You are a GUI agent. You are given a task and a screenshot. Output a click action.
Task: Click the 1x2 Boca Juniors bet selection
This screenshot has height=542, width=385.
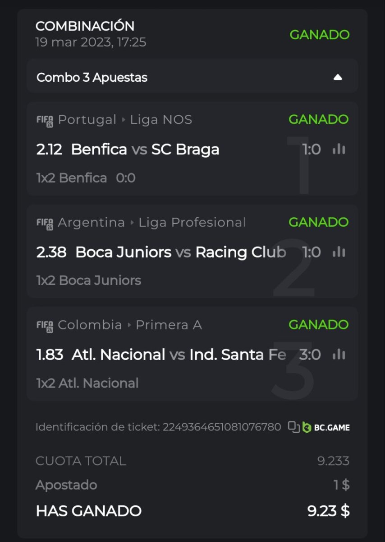pyautogui.click(x=89, y=280)
